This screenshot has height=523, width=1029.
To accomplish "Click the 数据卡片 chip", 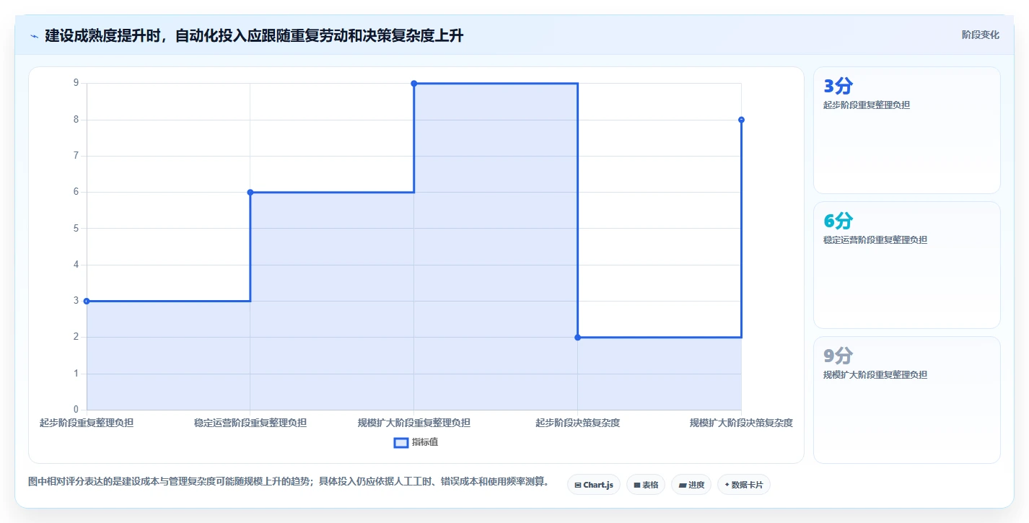I will (744, 485).
